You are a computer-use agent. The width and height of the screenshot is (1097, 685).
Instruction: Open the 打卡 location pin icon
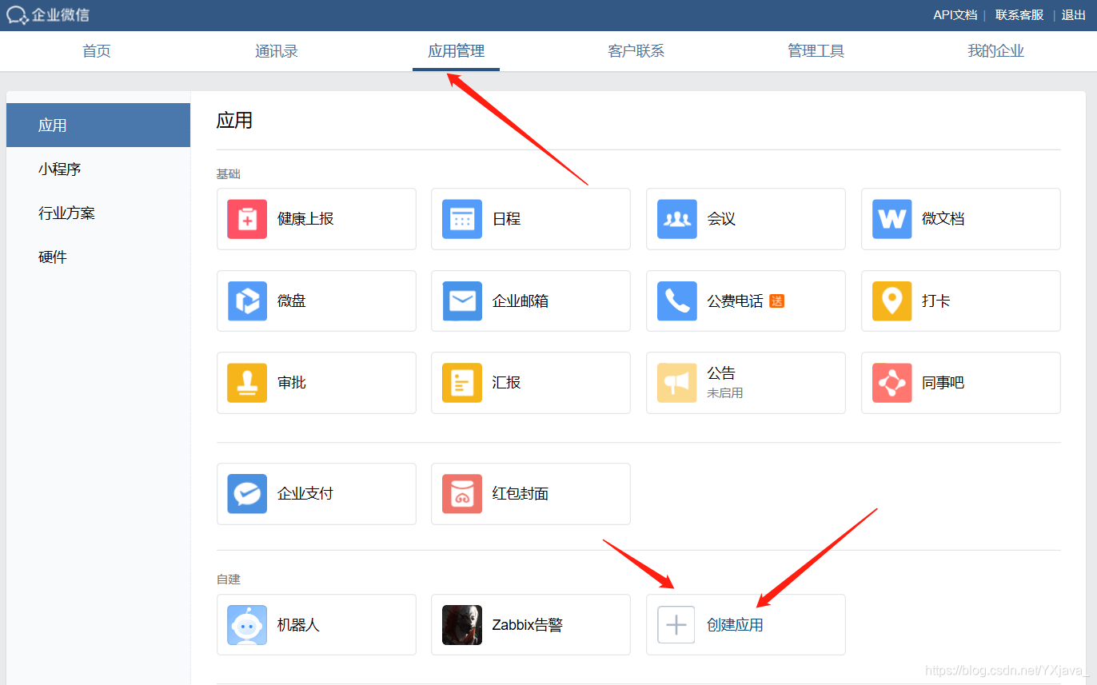[892, 301]
